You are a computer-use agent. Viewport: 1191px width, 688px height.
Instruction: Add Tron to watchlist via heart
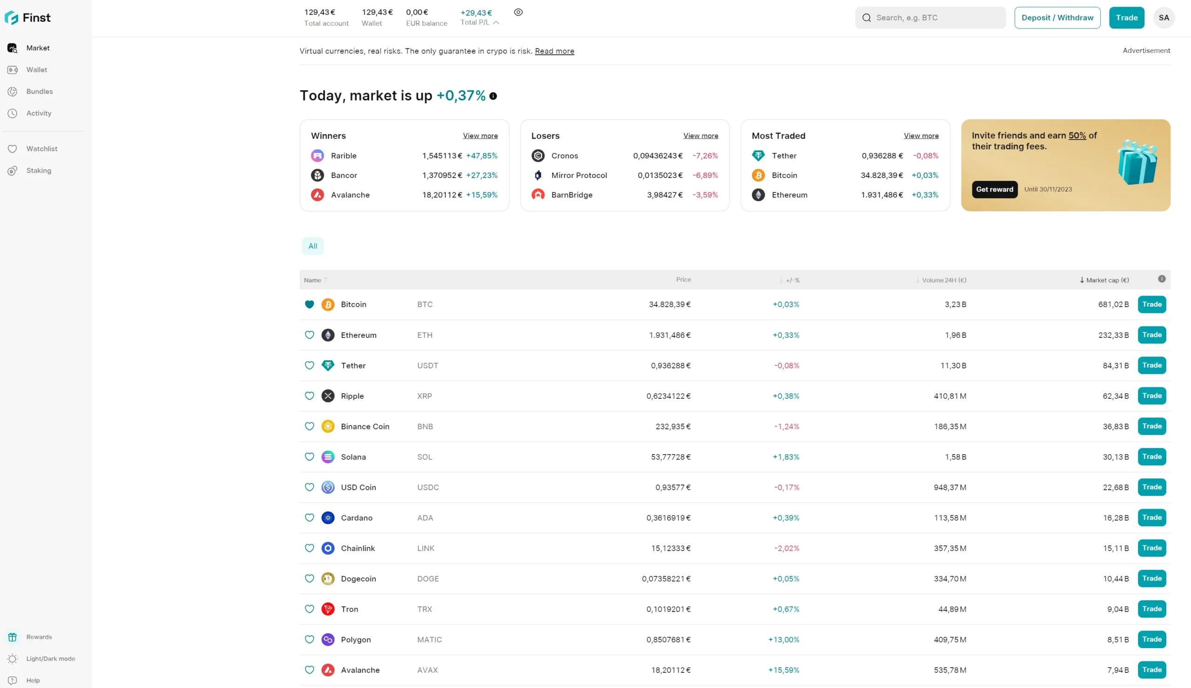click(x=309, y=609)
